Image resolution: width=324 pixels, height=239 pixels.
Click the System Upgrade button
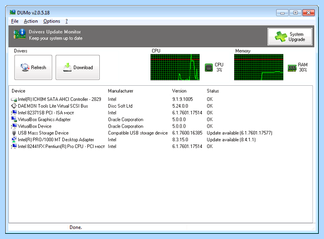point(290,37)
